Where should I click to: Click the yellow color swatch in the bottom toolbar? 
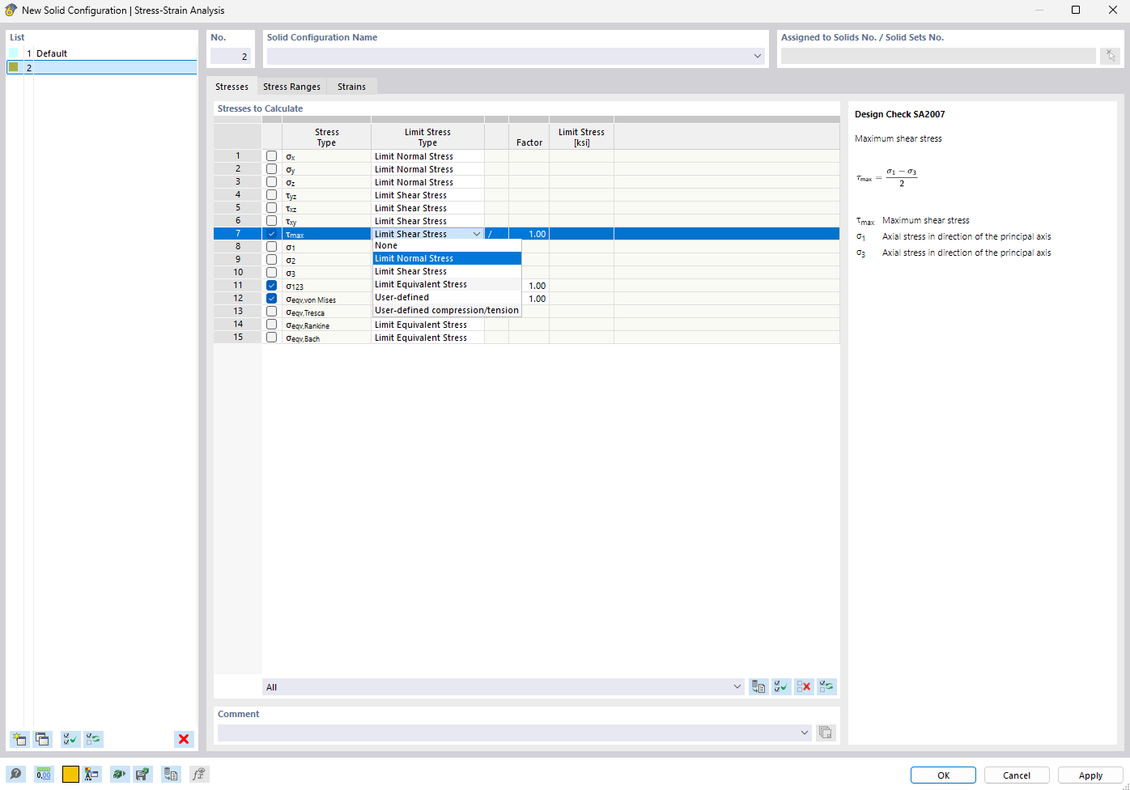tap(70, 774)
